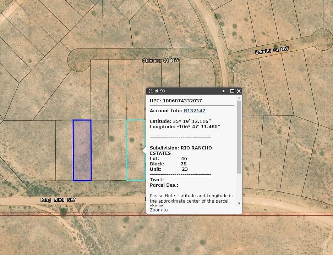The image size is (333, 255).
Task: Open account info link R132147
Action: click(x=194, y=111)
